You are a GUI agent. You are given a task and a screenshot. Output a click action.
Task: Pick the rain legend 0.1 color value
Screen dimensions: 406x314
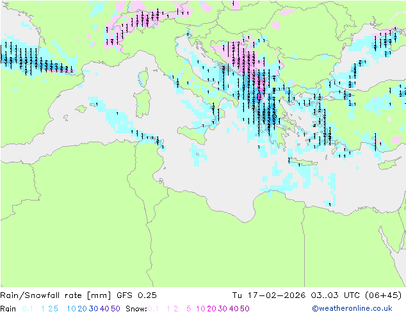(28, 309)
